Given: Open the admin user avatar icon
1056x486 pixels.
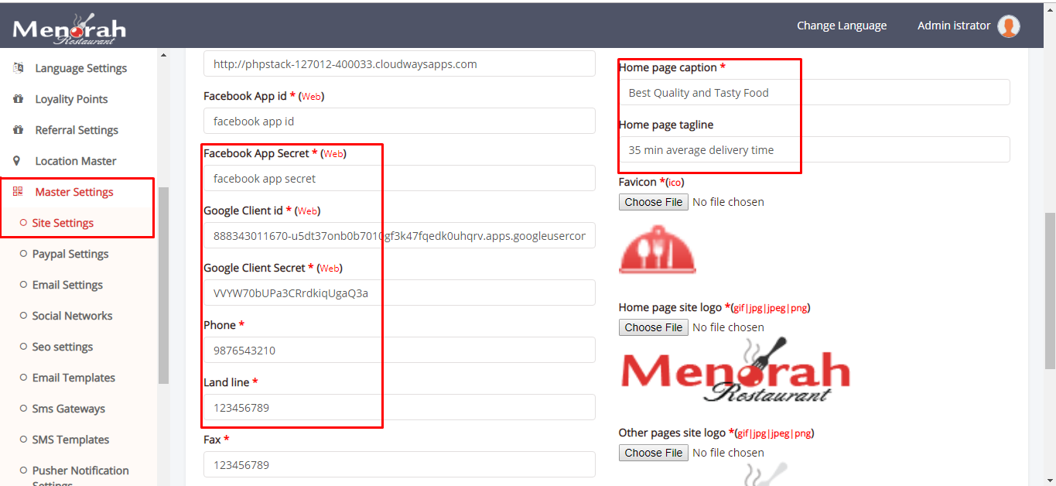Looking at the screenshot, I should coord(1008,26).
